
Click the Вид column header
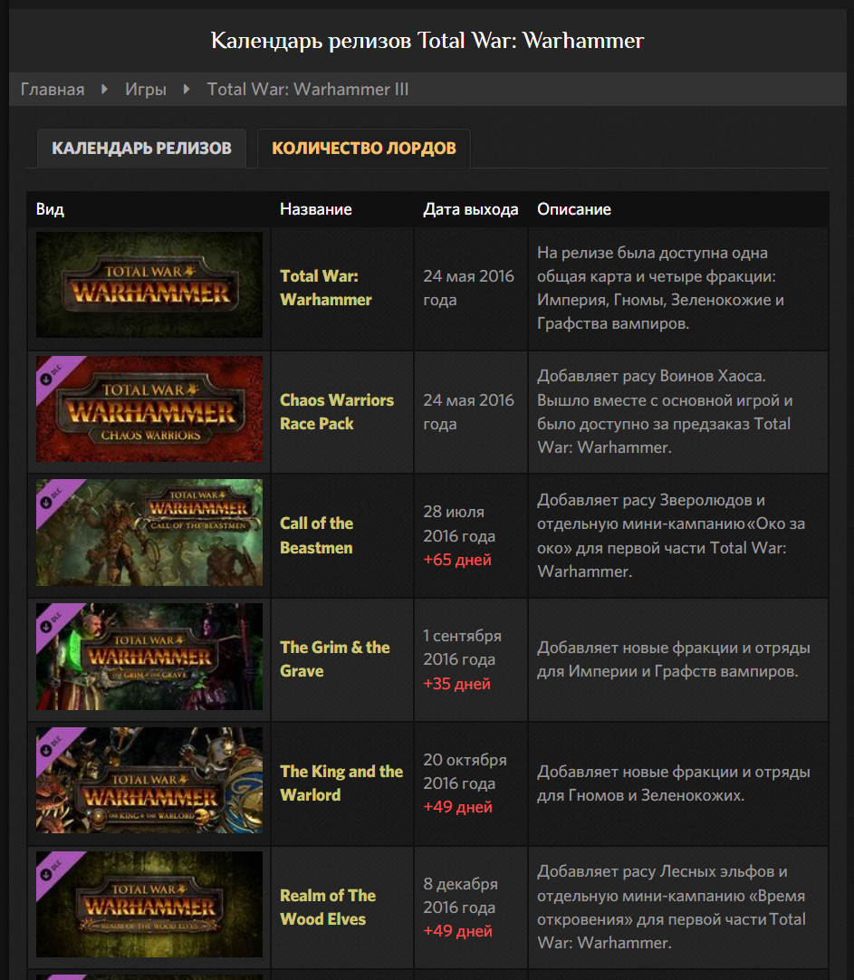pyautogui.click(x=50, y=209)
